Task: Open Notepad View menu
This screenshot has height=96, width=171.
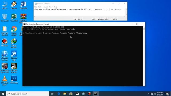Action: point(51,7)
